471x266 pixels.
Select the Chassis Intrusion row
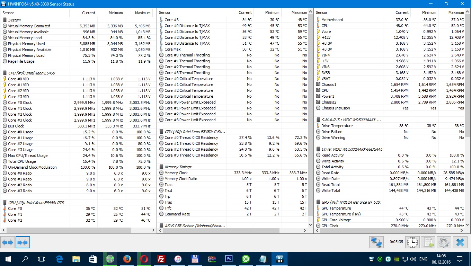click(x=390, y=108)
